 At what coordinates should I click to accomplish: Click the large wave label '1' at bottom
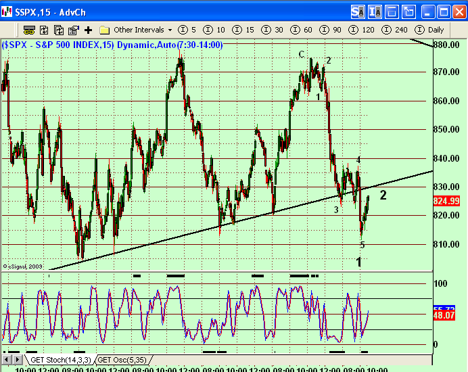359,262
